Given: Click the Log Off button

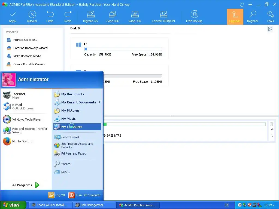Looking at the screenshot, I should click(57, 195).
